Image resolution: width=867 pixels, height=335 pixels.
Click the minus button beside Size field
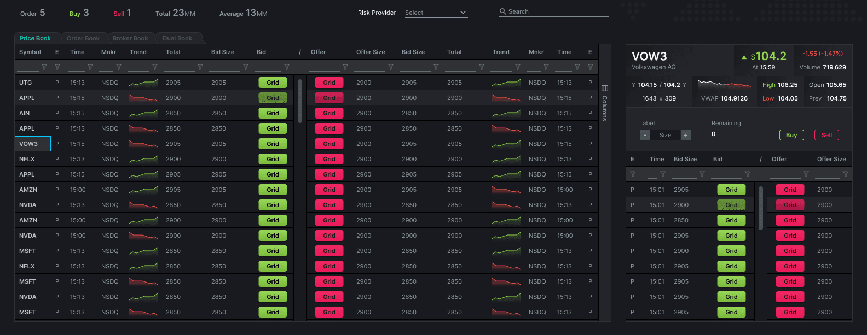point(645,135)
